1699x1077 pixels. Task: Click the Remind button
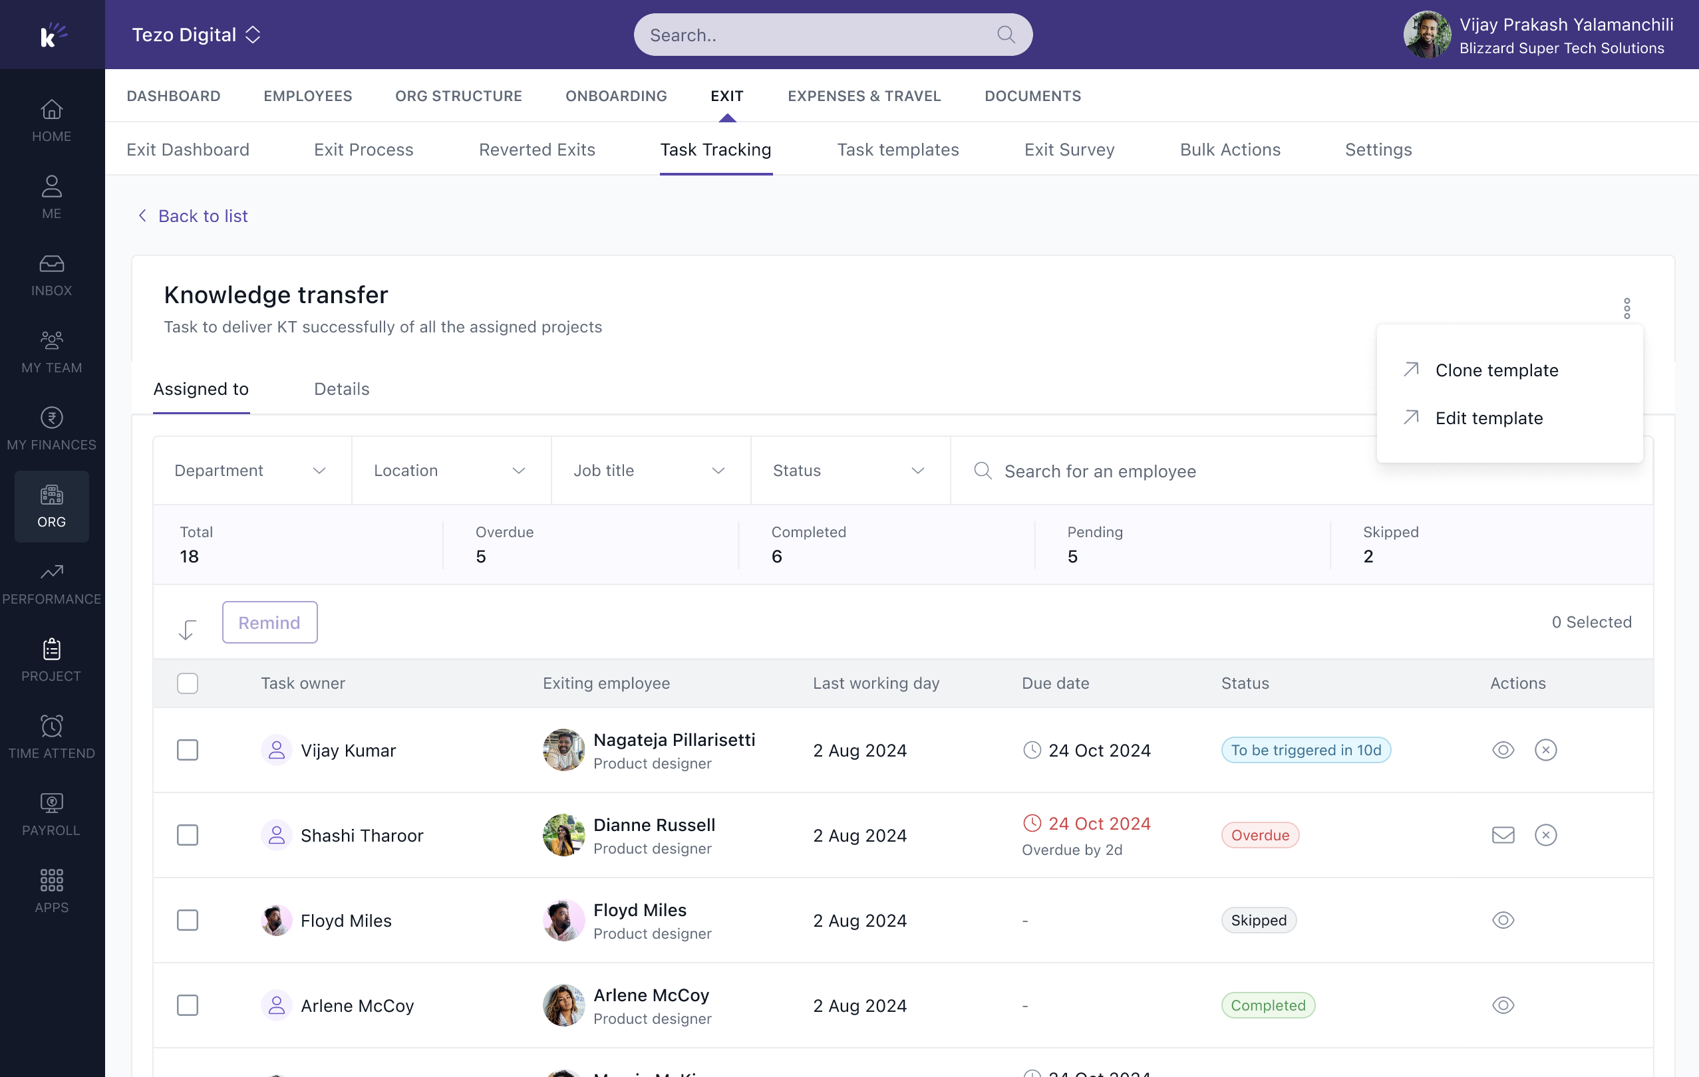[x=269, y=622]
